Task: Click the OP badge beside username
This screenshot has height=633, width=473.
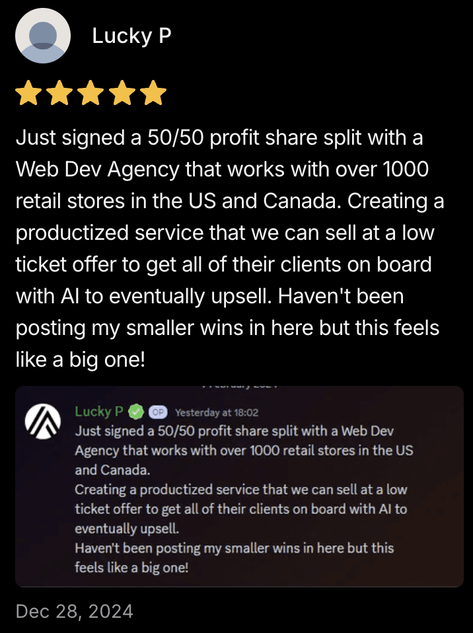Action: 158,412
